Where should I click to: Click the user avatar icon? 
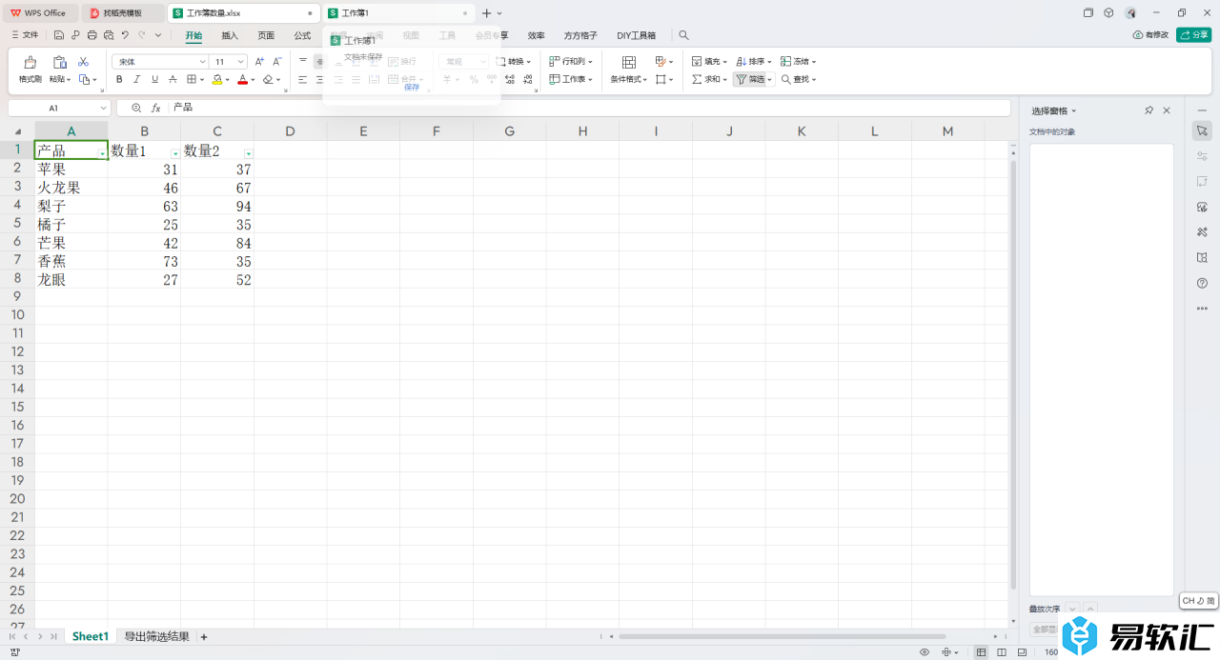click(x=1130, y=13)
